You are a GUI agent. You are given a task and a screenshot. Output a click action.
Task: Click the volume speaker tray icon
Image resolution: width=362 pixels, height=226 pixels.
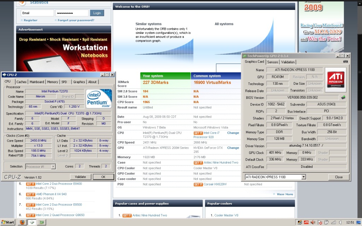tap(313, 222)
